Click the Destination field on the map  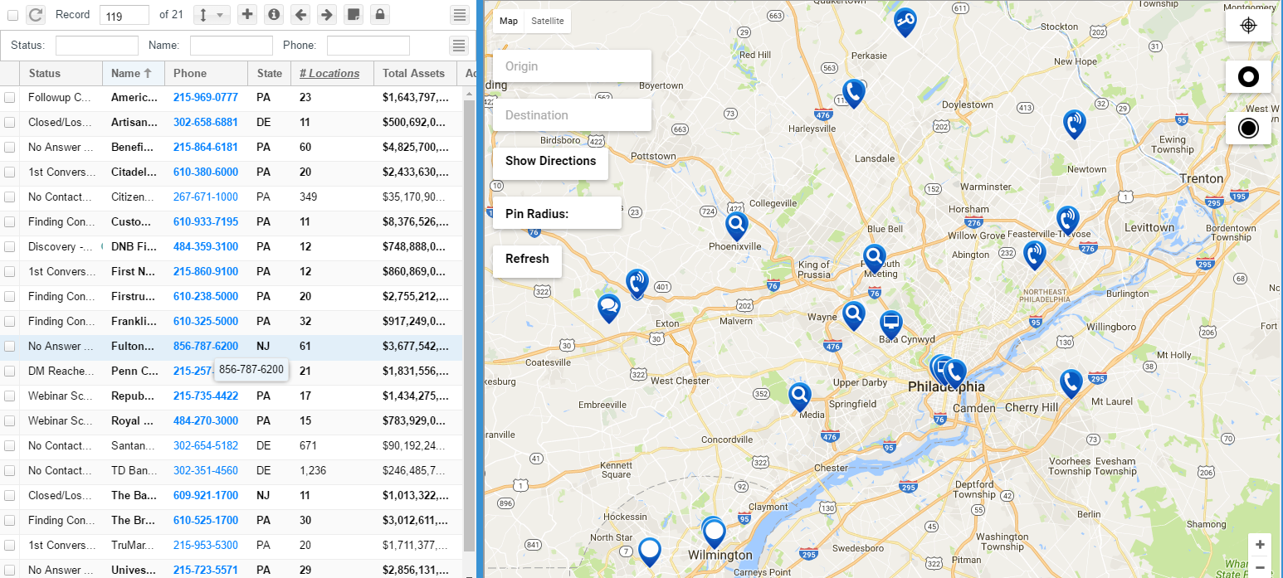pos(572,115)
